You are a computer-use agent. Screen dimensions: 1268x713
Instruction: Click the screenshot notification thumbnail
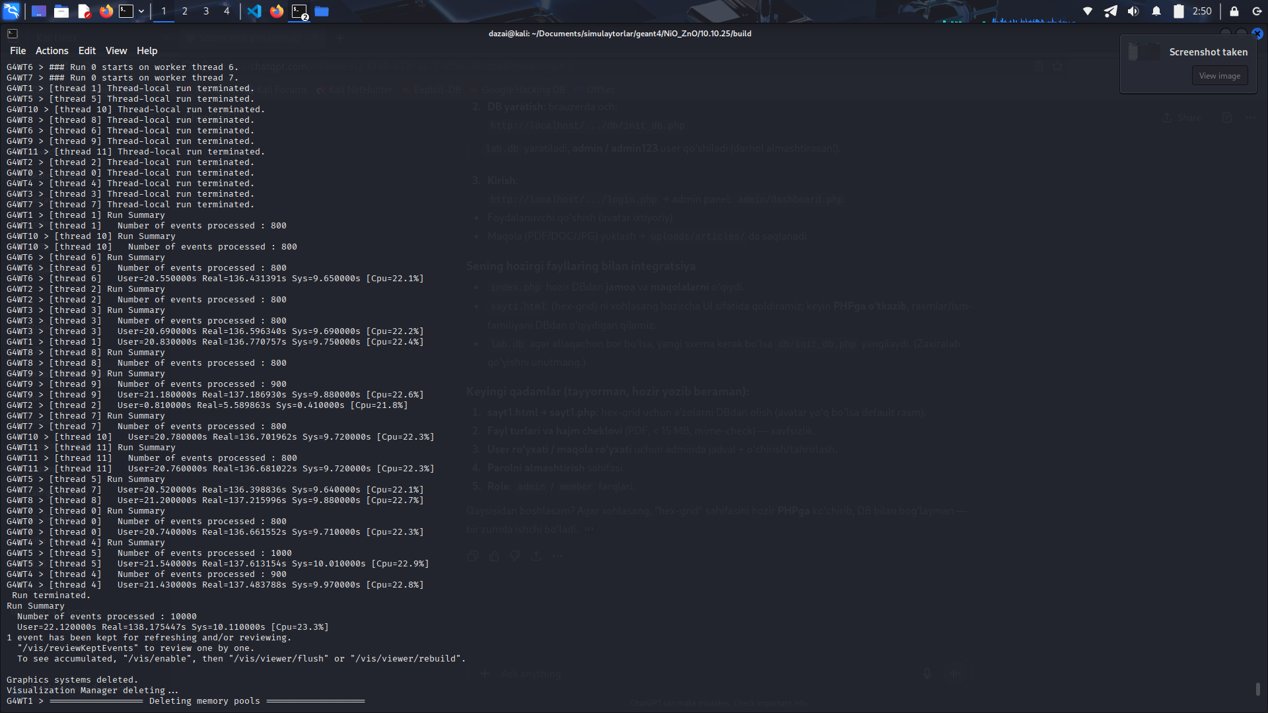pyautogui.click(x=1144, y=52)
